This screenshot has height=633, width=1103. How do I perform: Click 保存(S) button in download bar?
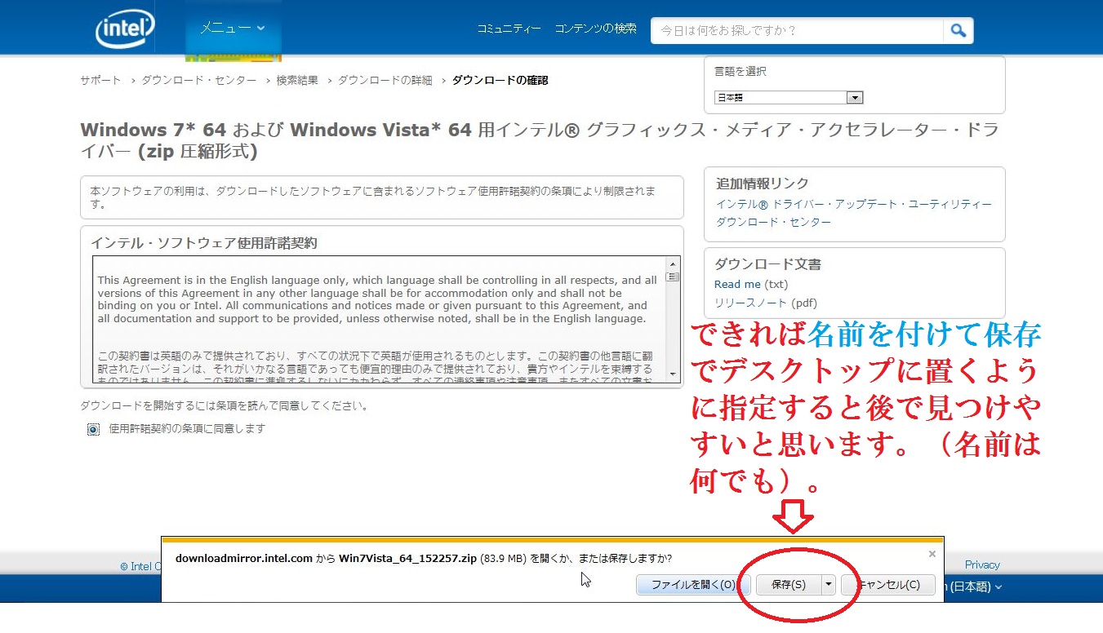[x=789, y=585]
